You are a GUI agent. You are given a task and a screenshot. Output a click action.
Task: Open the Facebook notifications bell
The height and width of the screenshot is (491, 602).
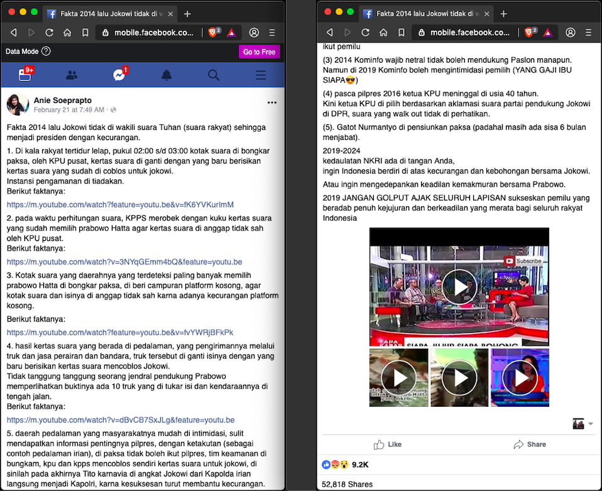coord(167,75)
